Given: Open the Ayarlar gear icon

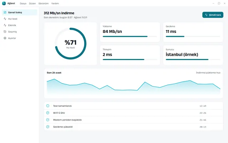Looking at the screenshot, I should [5, 38].
